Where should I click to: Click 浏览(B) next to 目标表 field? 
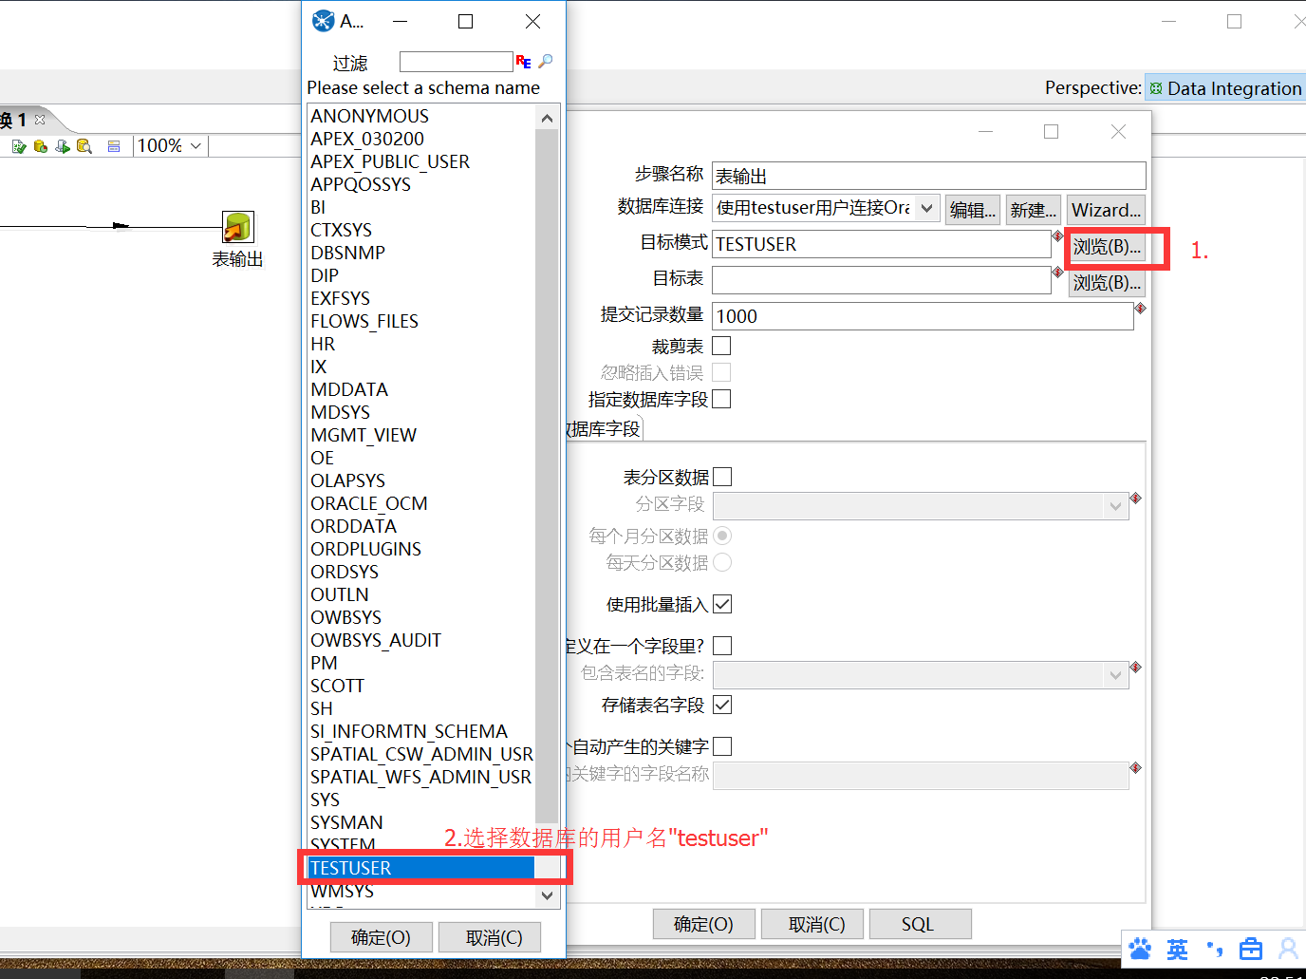click(x=1109, y=282)
